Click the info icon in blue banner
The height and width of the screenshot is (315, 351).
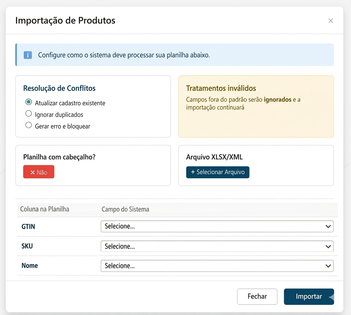28,55
